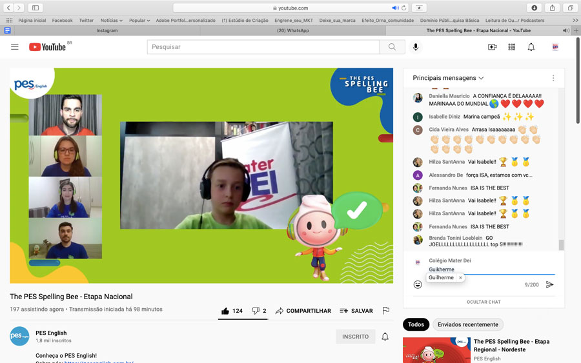Open new tab with plus button
The width and height of the screenshot is (581, 363).
click(576, 30)
